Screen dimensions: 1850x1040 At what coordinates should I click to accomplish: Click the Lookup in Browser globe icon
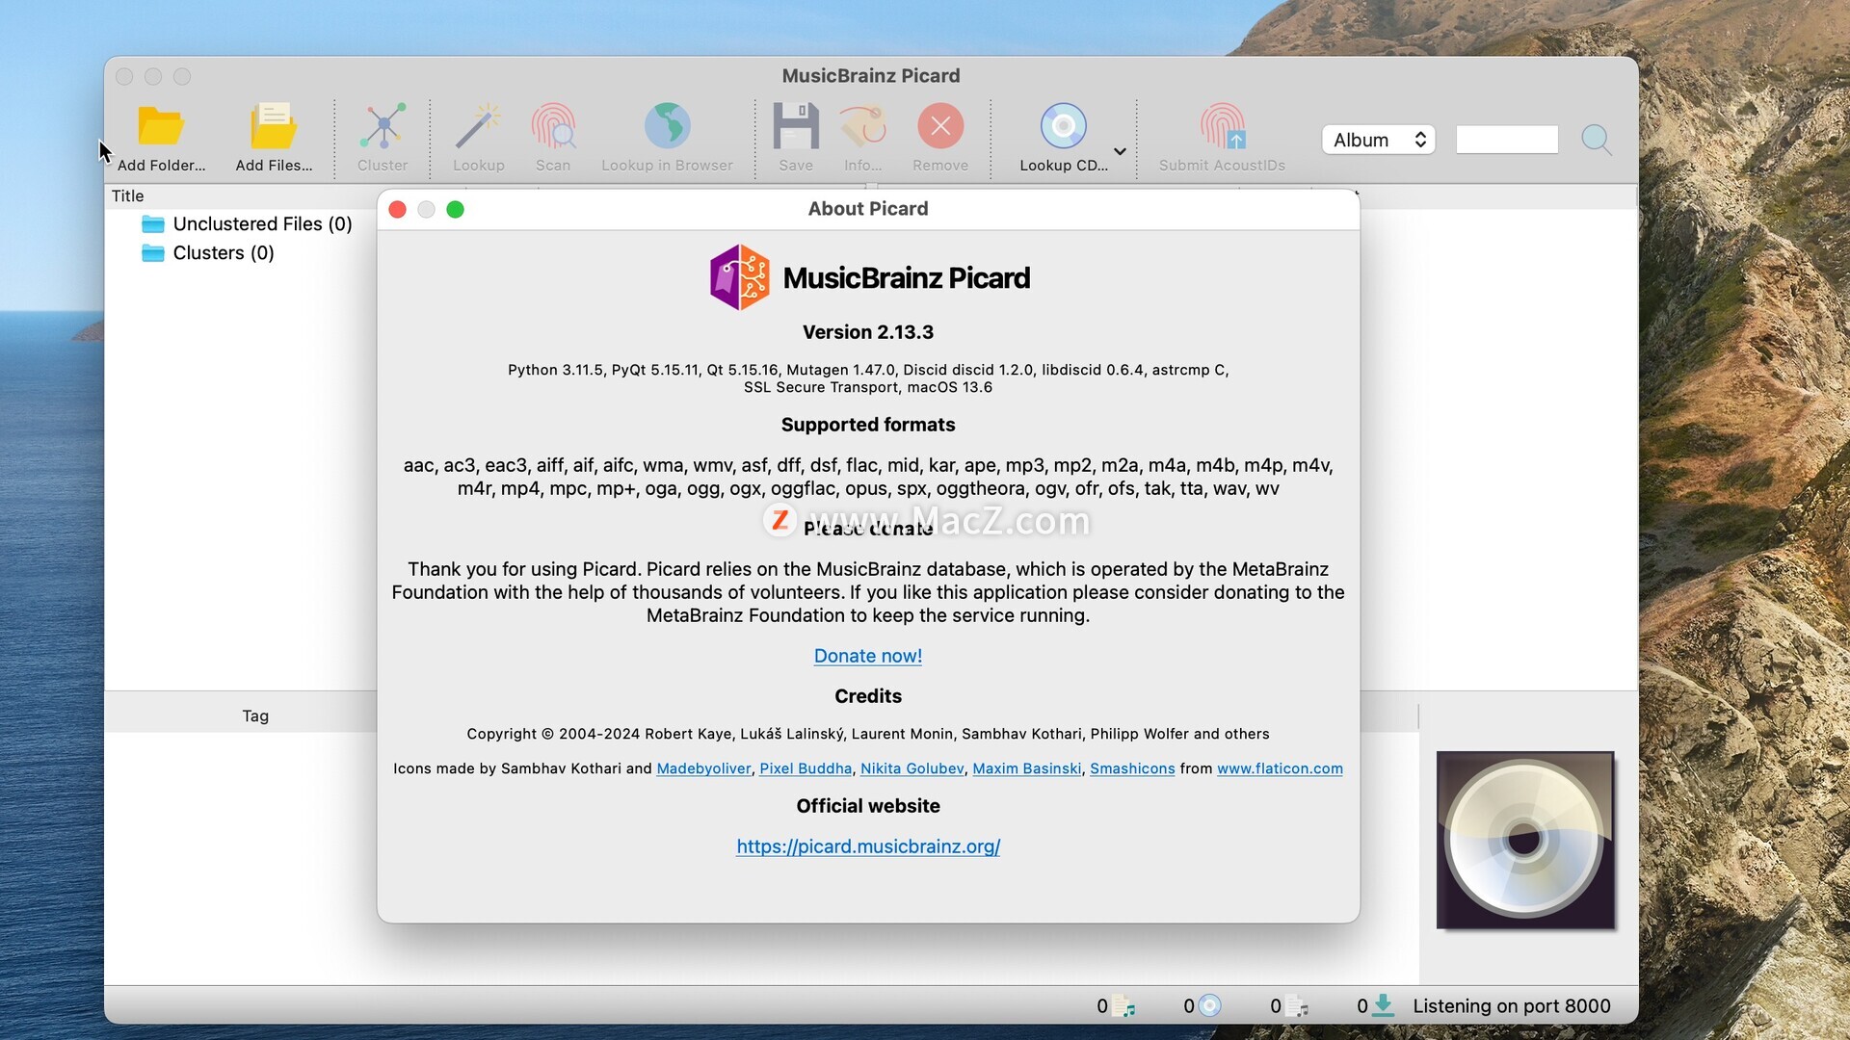667,126
